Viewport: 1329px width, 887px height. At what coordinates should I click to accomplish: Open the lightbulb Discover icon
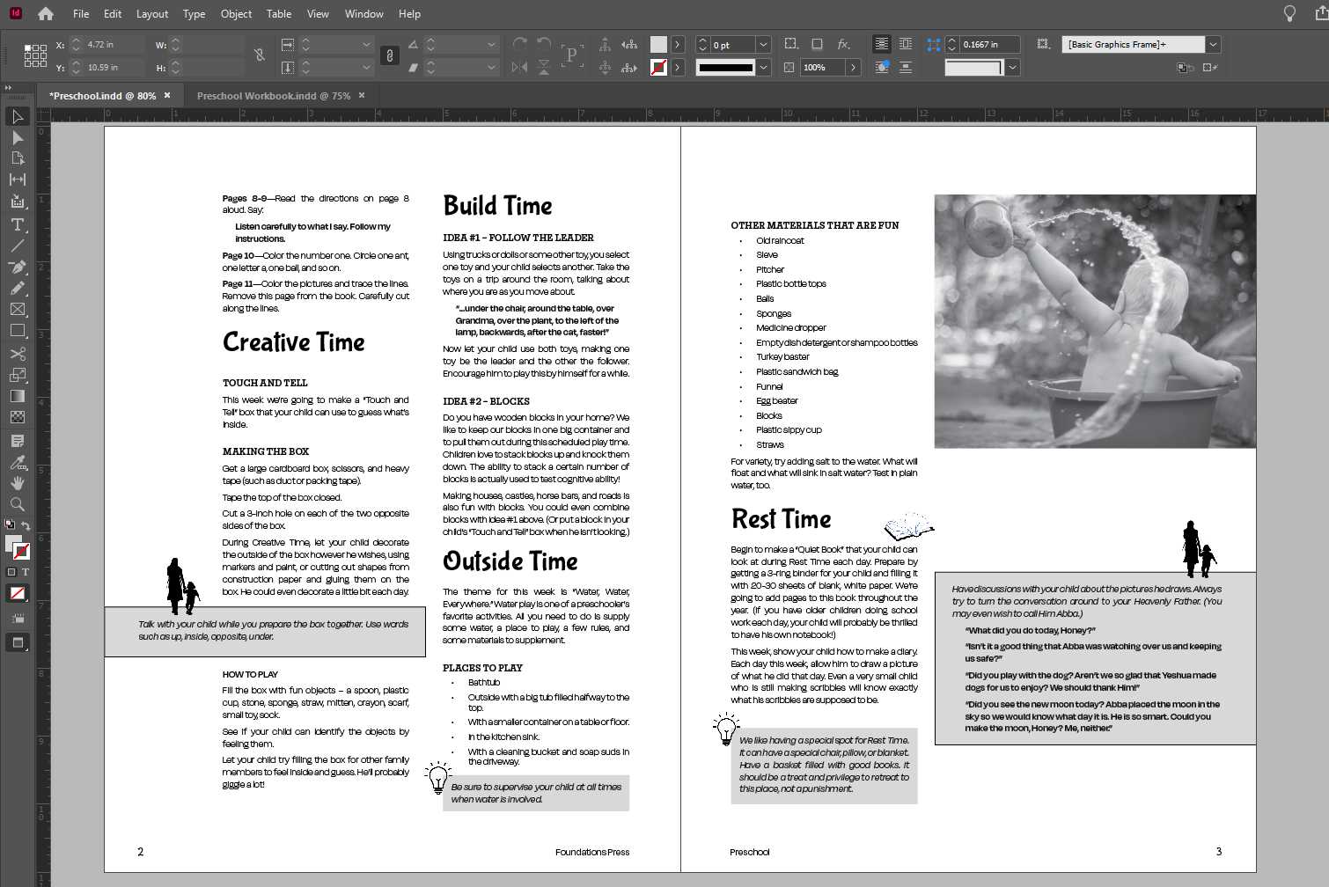(x=1289, y=13)
